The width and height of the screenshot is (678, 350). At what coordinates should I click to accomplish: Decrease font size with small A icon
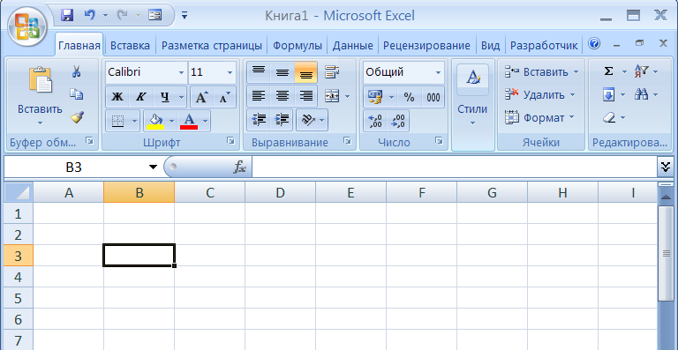pyautogui.click(x=224, y=97)
